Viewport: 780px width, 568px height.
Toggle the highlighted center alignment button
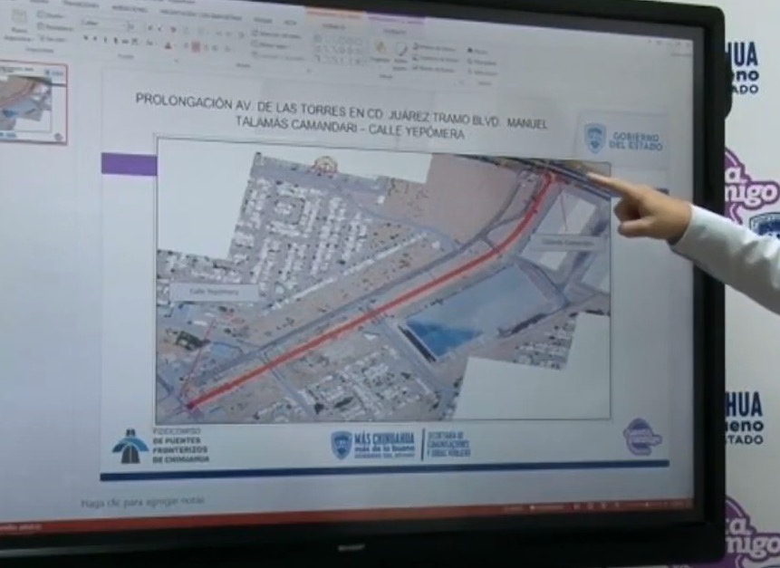(x=196, y=45)
